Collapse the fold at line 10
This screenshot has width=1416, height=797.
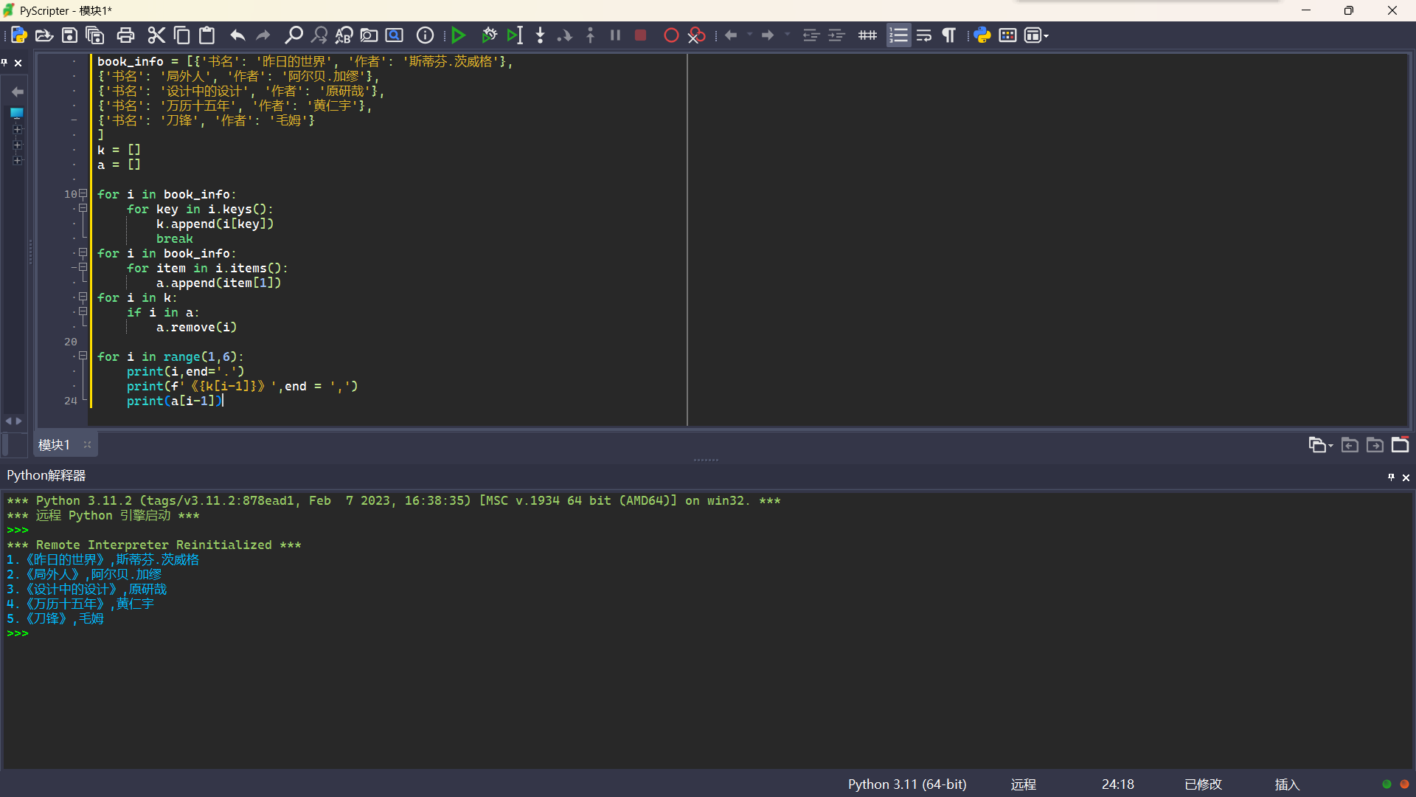pos(83,194)
